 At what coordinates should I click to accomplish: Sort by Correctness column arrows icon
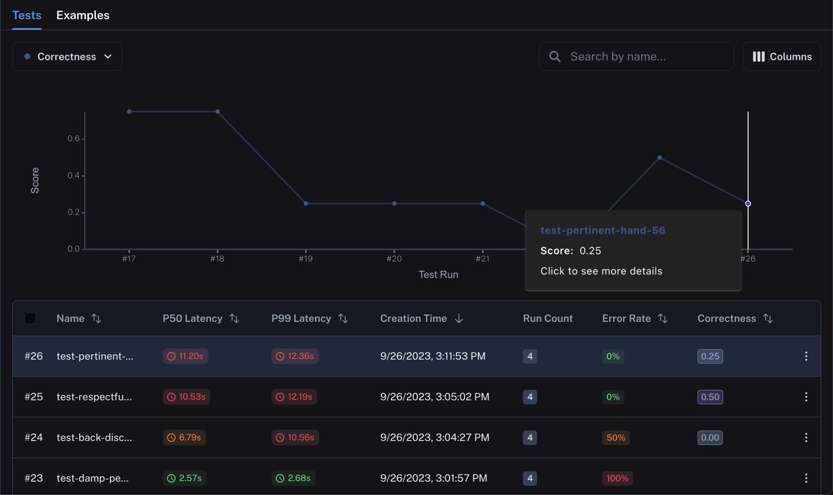pos(768,318)
